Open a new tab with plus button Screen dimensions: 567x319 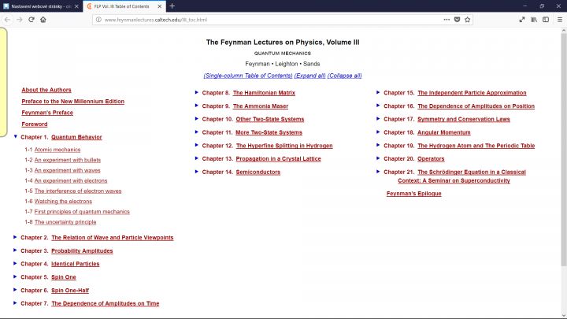172,6
